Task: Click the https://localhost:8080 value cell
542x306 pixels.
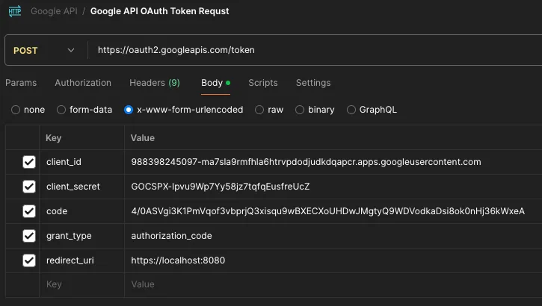Action: 333,260
